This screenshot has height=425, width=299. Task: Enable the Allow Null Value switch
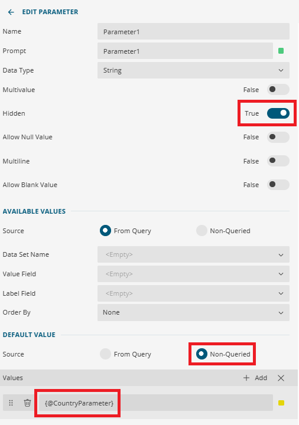[x=278, y=137]
